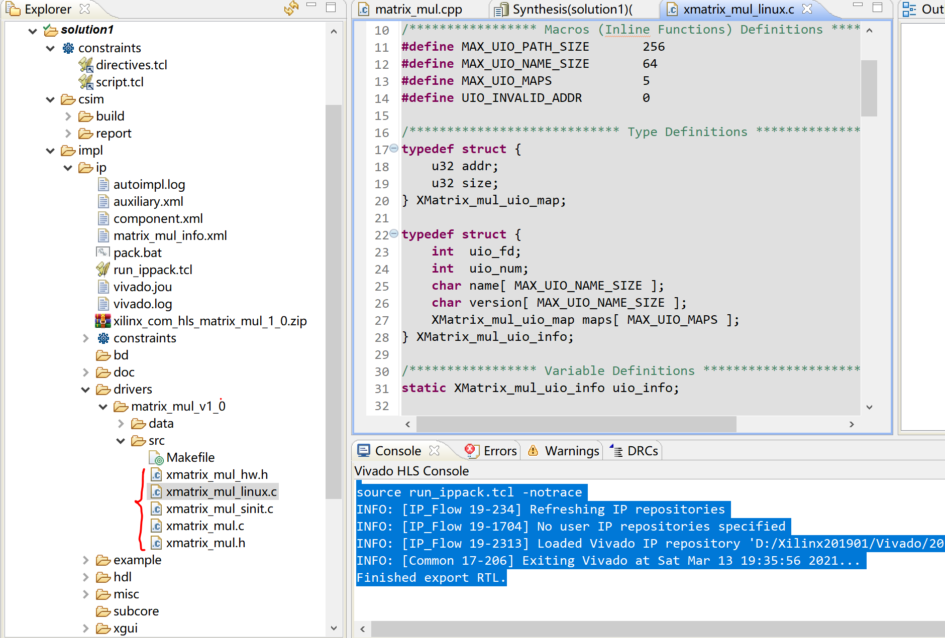Minimize the editor area
This screenshot has width=945, height=638.
point(858,5)
